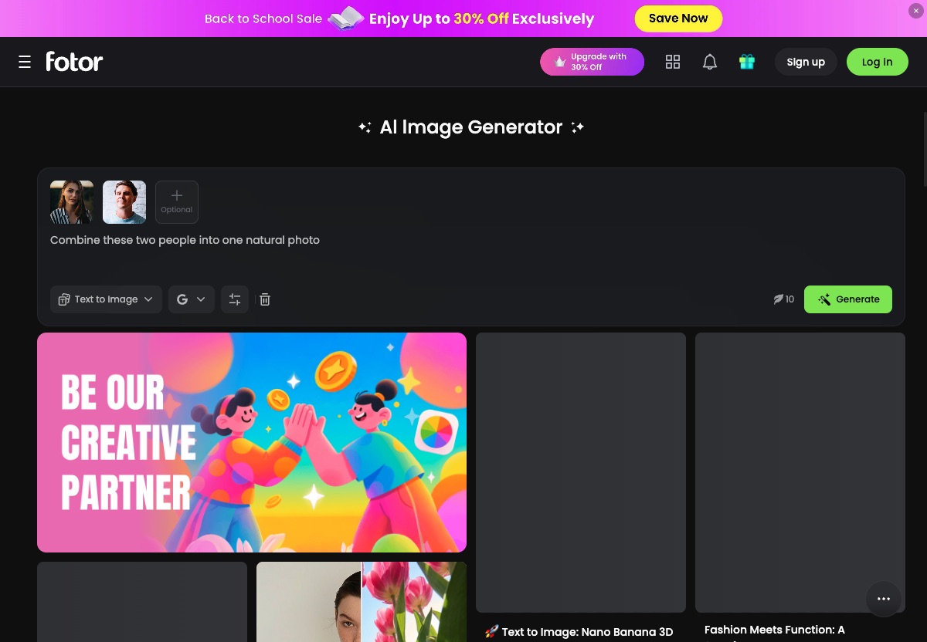Open the notifications bell

click(x=710, y=62)
